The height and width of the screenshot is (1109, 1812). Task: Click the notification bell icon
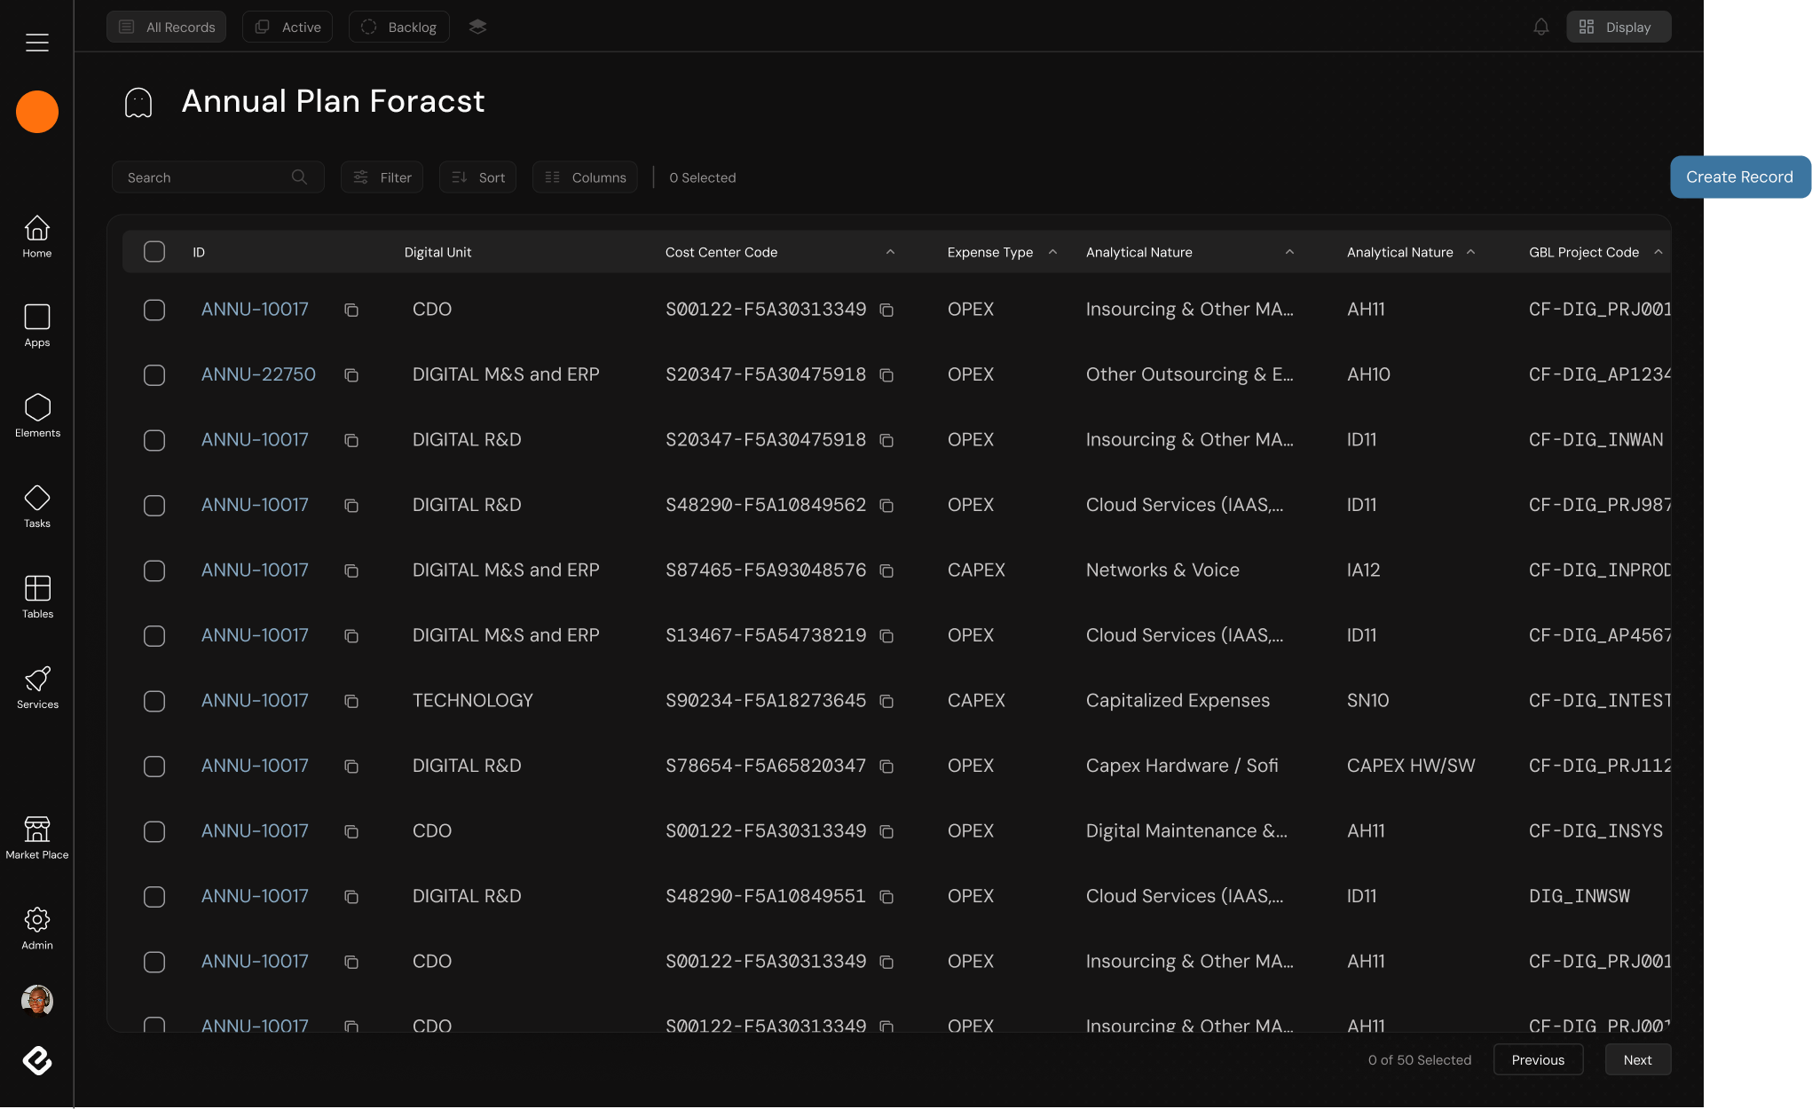click(1540, 27)
